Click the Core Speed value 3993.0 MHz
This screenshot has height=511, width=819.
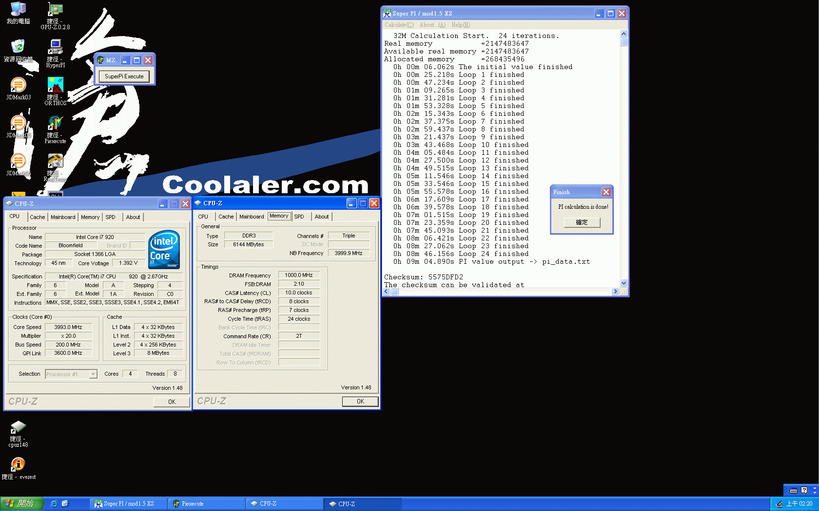[x=68, y=327]
